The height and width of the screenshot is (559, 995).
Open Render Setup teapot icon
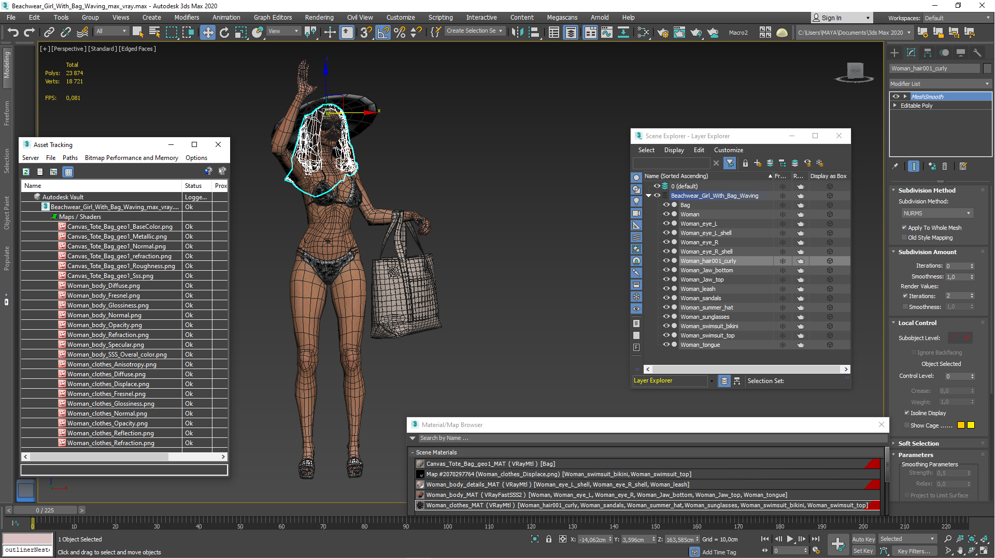tap(663, 33)
